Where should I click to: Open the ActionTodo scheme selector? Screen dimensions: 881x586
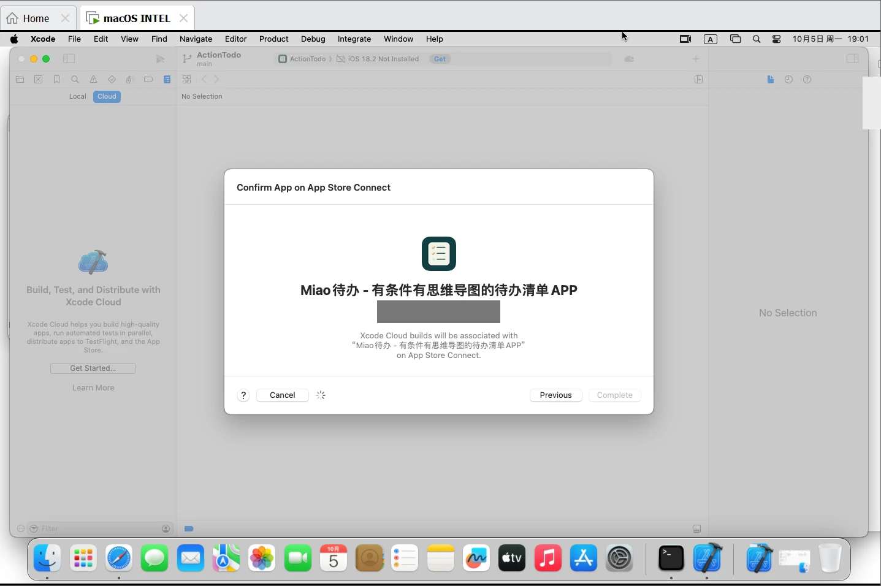coord(302,59)
